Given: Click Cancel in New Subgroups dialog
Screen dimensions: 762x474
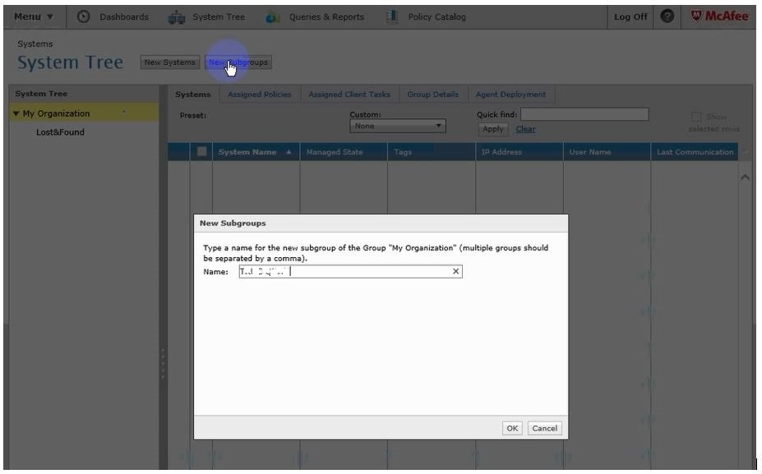Looking at the screenshot, I should pyautogui.click(x=544, y=428).
